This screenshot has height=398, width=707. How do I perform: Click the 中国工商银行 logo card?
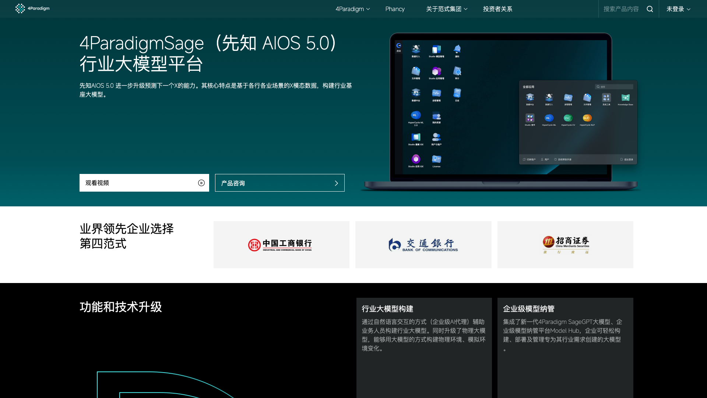click(281, 245)
